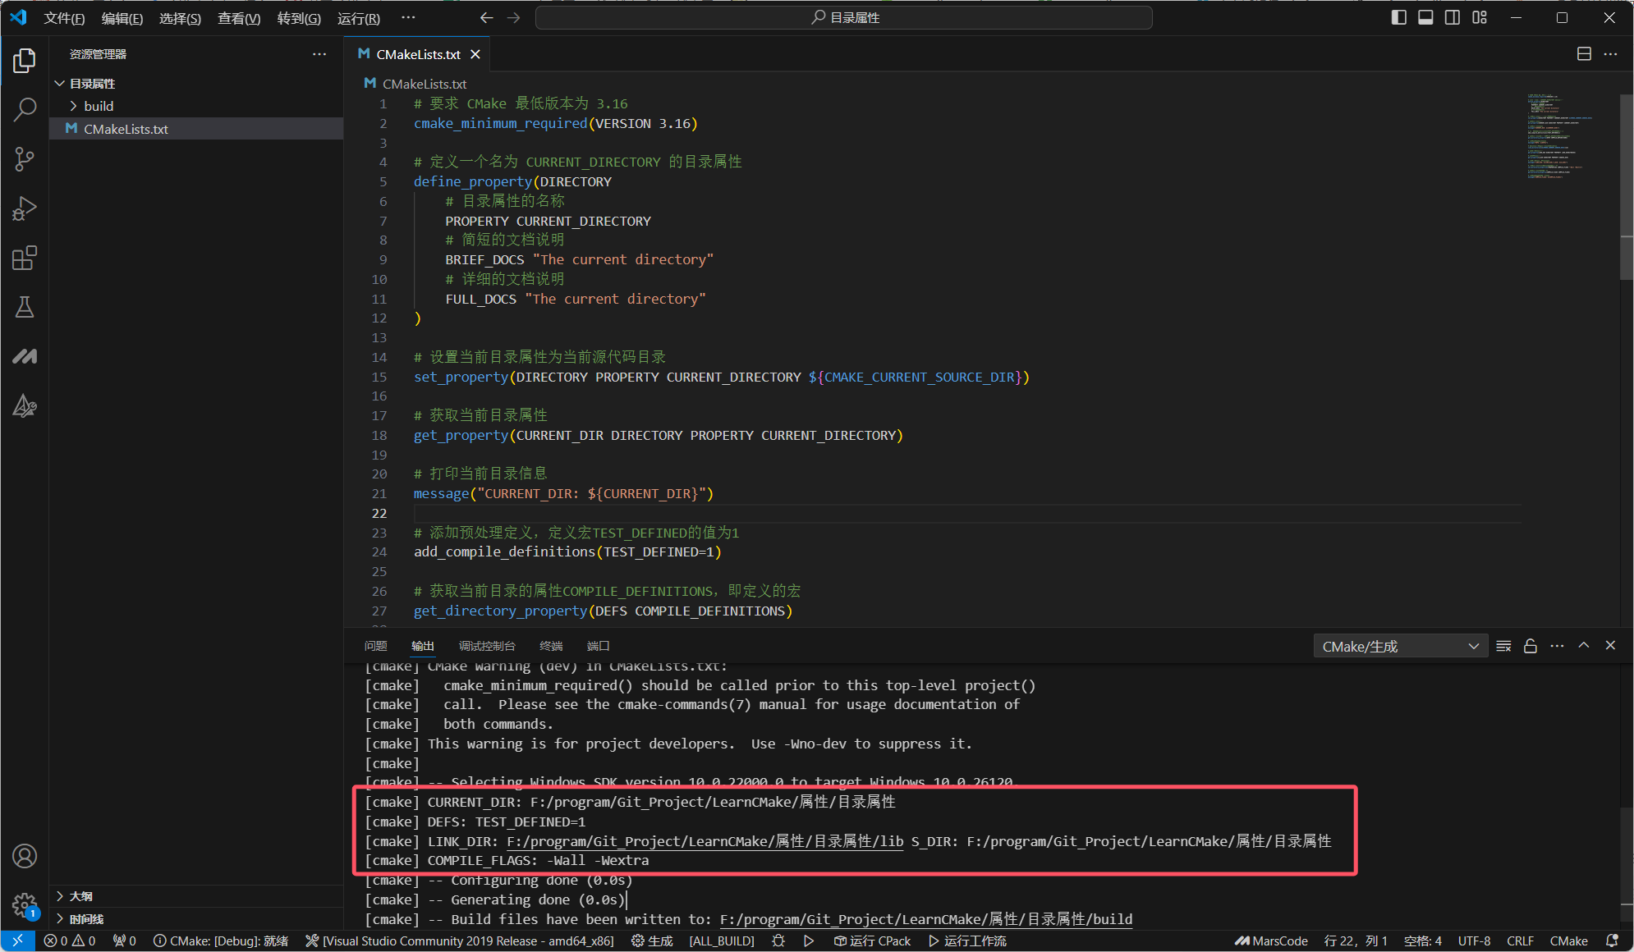Open Customize Layout icon

tap(1480, 17)
